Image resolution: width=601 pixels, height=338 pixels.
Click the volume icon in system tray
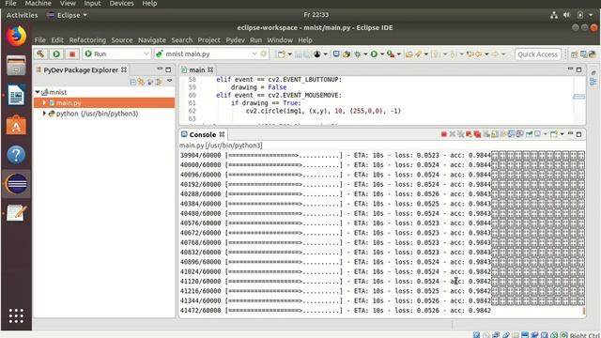(x=567, y=15)
